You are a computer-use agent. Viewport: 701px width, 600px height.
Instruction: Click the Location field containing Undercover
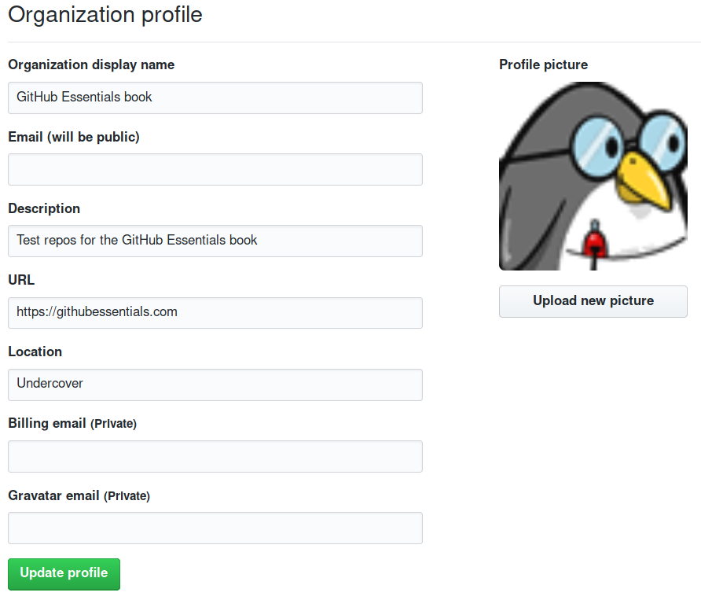coord(215,385)
